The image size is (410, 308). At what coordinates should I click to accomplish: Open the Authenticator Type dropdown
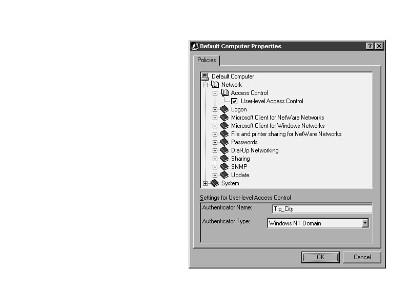coord(365,223)
